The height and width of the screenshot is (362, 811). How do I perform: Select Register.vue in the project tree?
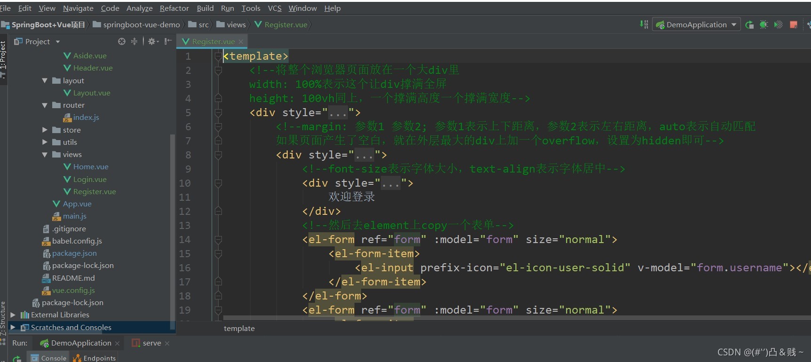pyautogui.click(x=90, y=191)
